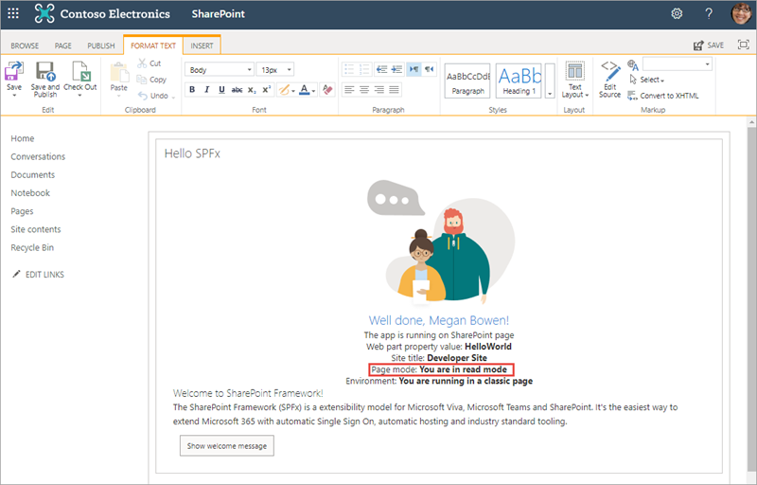Viewport: 757px width, 485px height.
Task: Select the FORMAT TEXT tab
Action: pyautogui.click(x=153, y=45)
